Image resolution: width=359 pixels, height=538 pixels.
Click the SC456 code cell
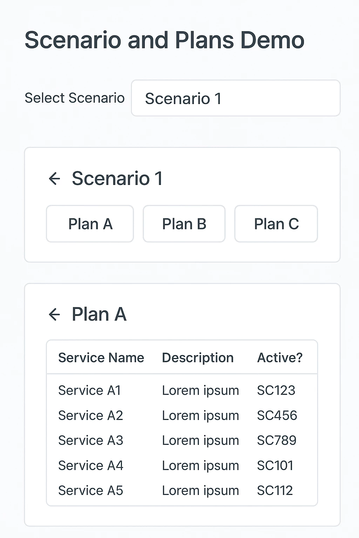click(x=277, y=415)
